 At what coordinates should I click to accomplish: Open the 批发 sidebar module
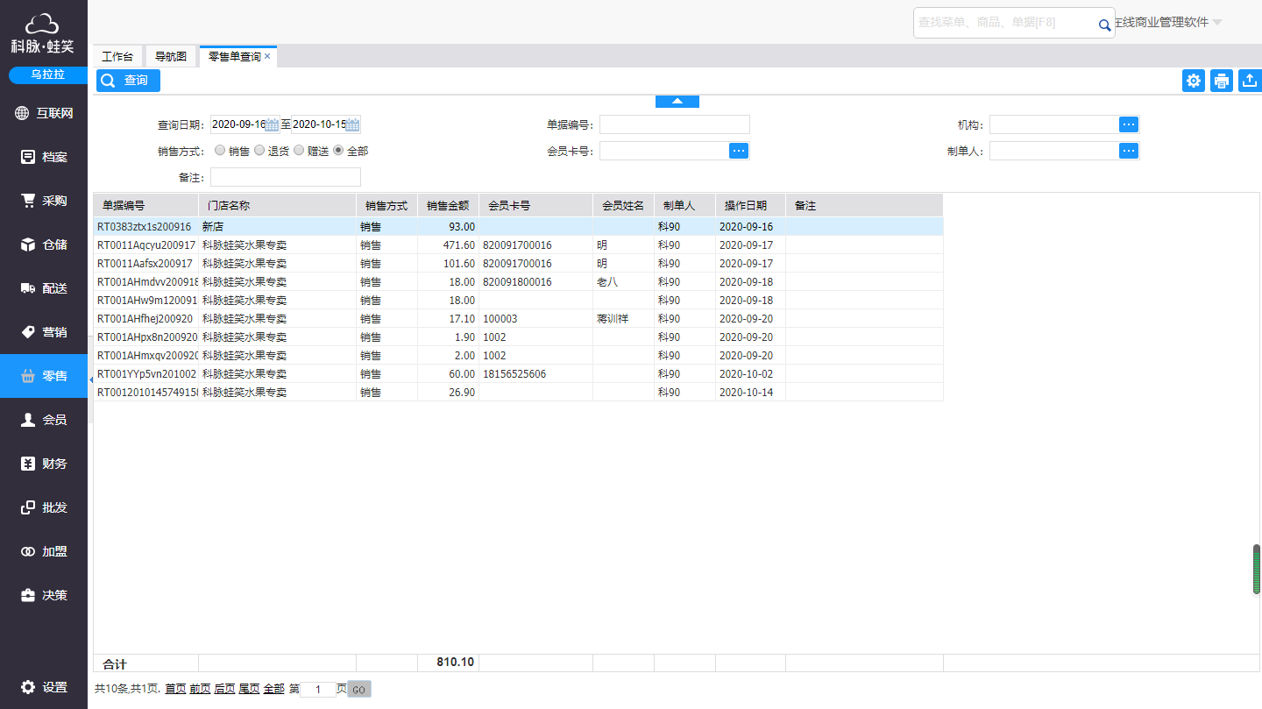(x=44, y=507)
